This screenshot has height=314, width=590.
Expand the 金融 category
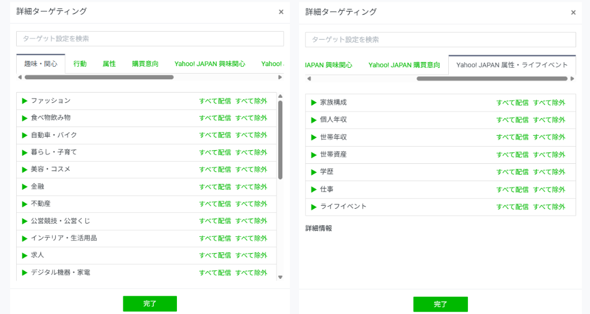click(x=25, y=187)
